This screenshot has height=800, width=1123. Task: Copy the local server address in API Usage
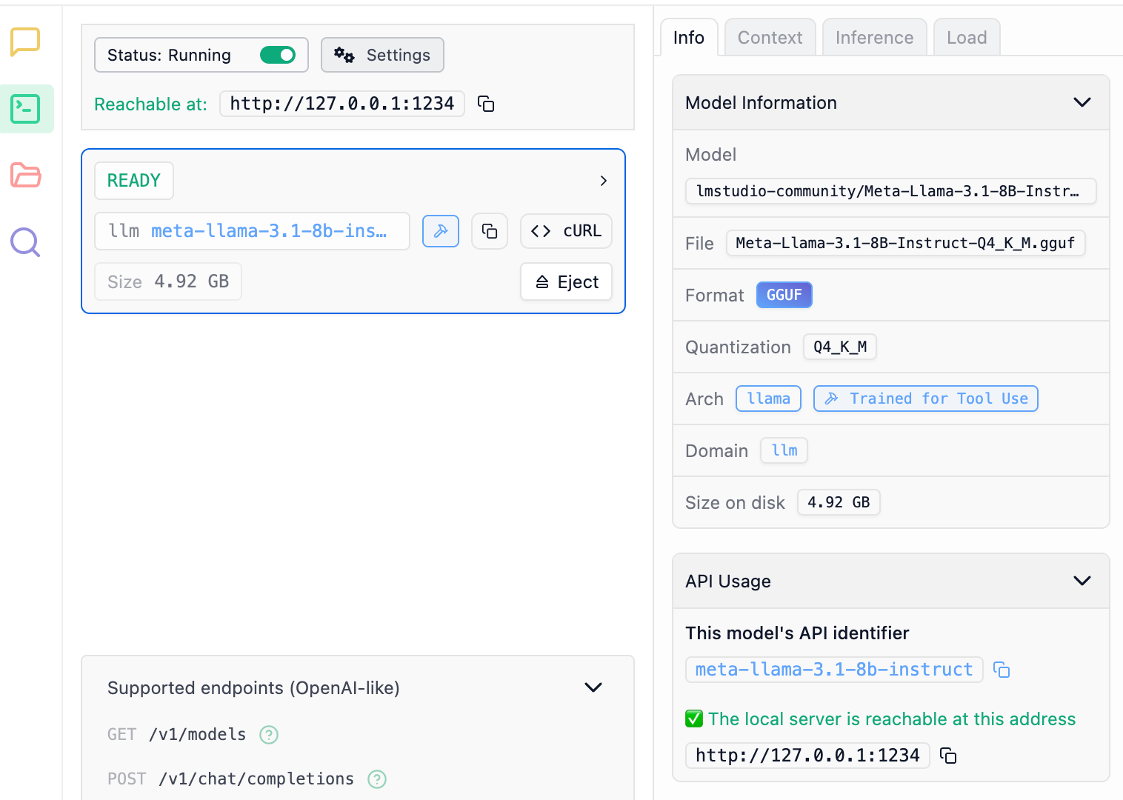(948, 756)
